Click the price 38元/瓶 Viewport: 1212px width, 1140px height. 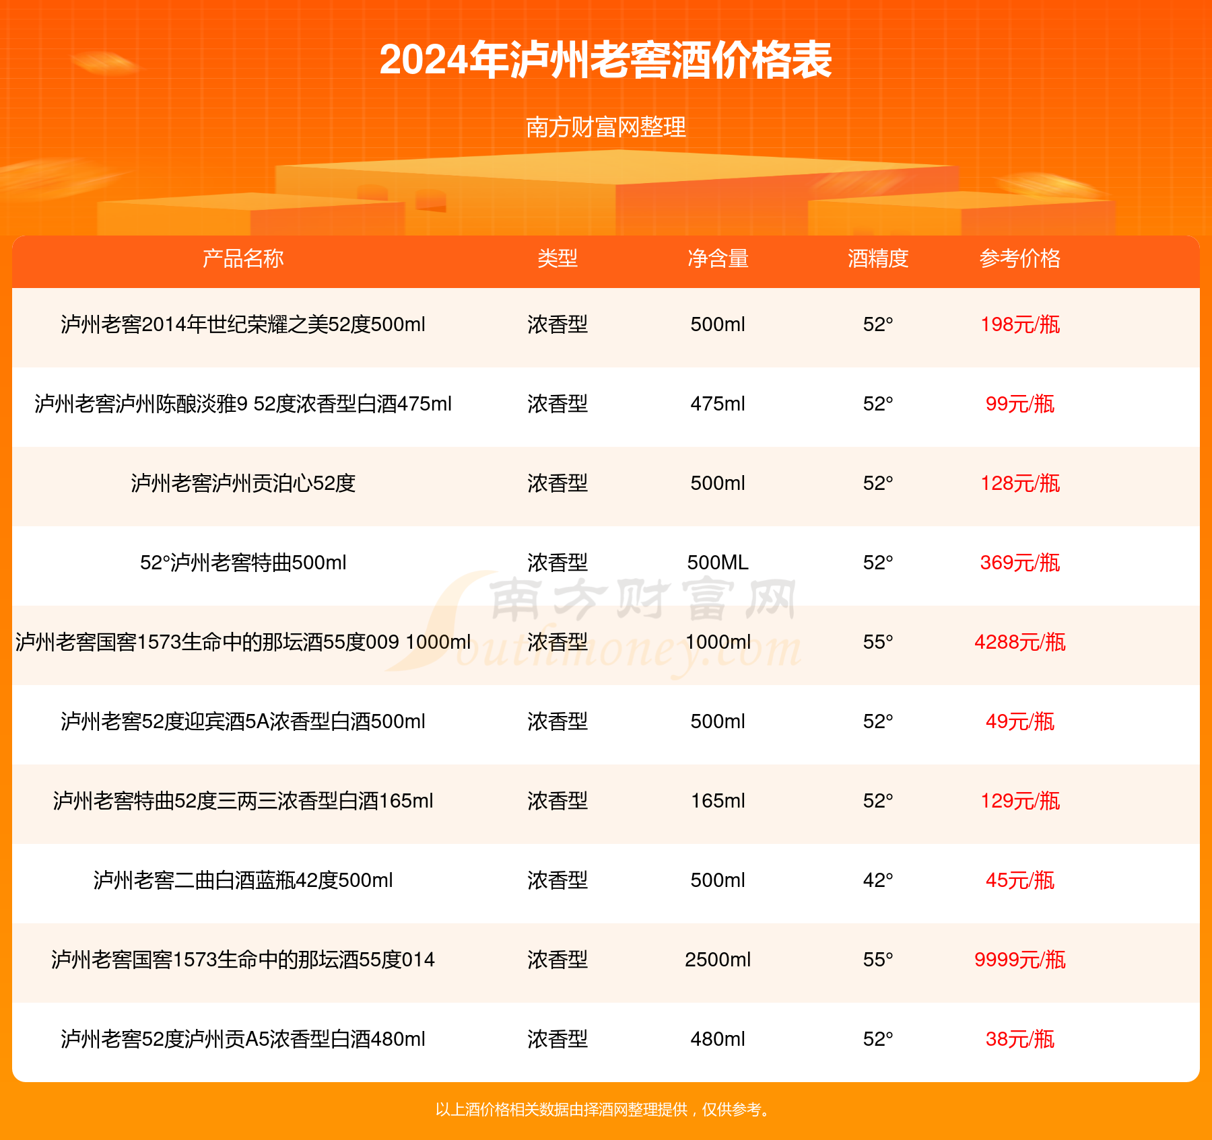tap(1020, 1039)
